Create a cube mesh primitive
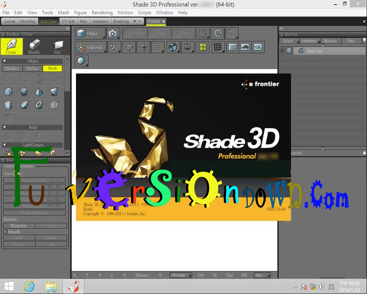The height and width of the screenshot is (294, 367). point(9,92)
